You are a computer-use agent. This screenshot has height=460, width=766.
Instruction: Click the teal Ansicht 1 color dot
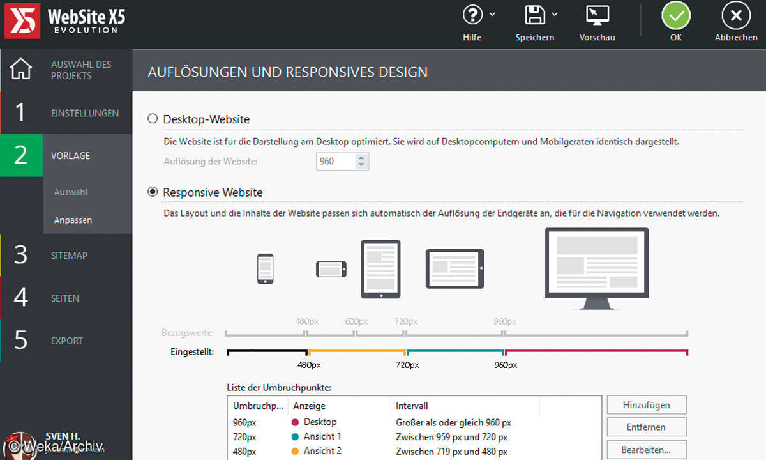pyautogui.click(x=295, y=437)
